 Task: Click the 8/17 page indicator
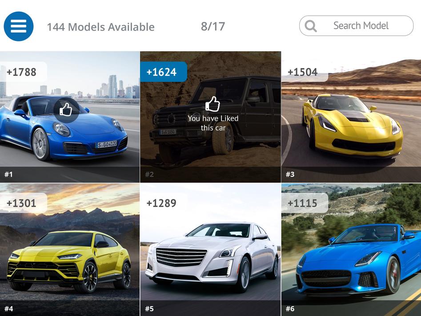(x=213, y=26)
